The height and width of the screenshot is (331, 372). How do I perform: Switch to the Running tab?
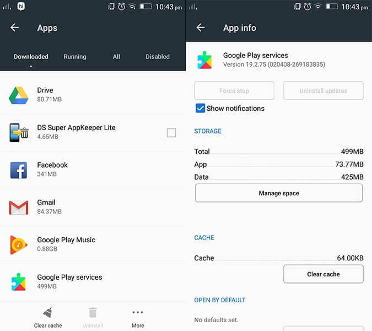[x=75, y=57]
